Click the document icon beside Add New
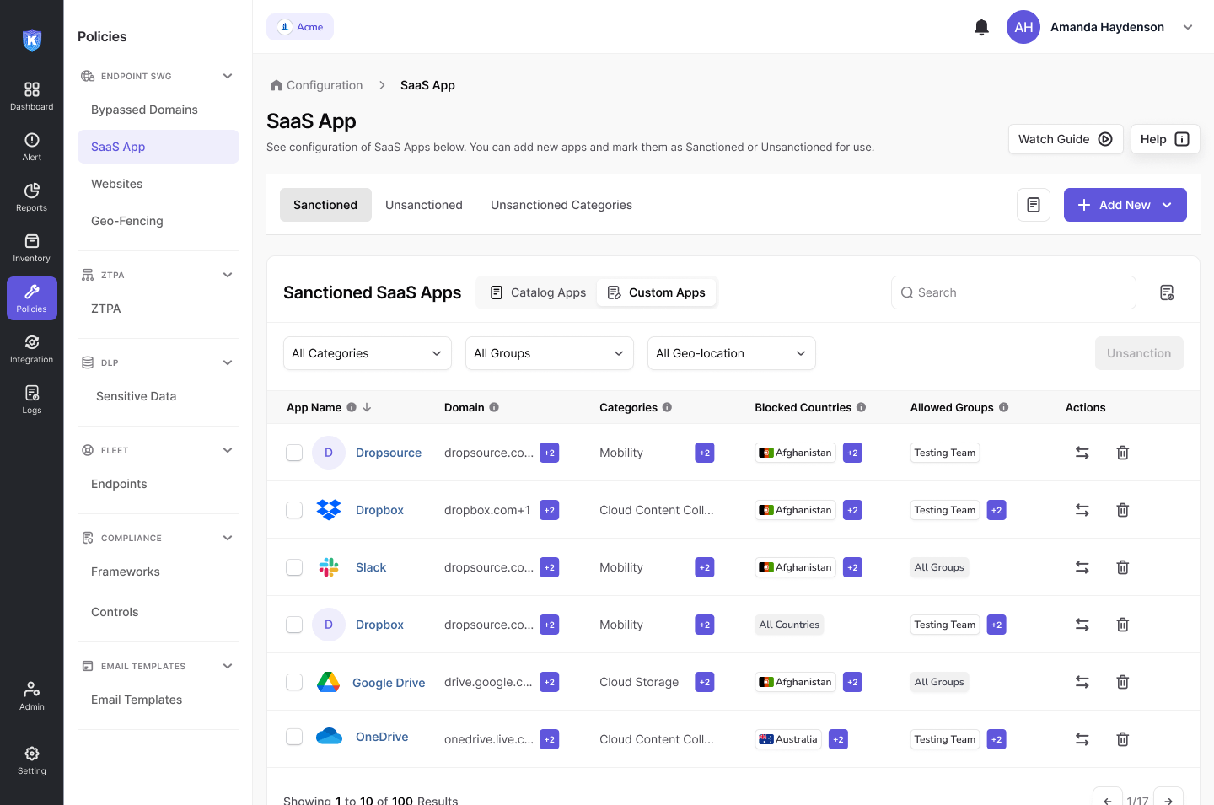This screenshot has height=805, width=1214. pyautogui.click(x=1034, y=205)
